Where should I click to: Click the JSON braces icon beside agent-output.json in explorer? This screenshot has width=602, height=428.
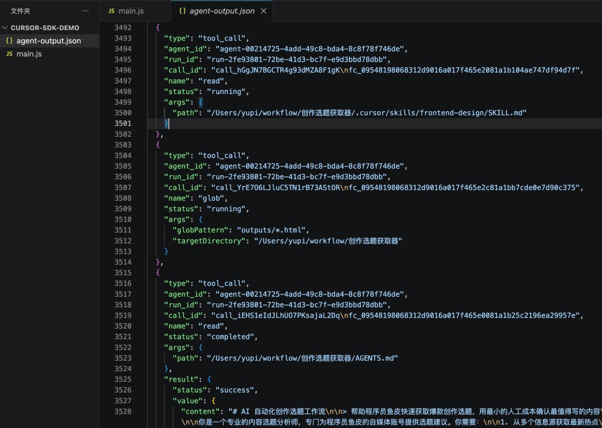click(x=9, y=41)
